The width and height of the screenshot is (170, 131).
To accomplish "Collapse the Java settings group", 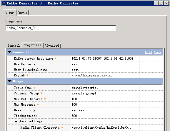I will [x=16, y=122].
